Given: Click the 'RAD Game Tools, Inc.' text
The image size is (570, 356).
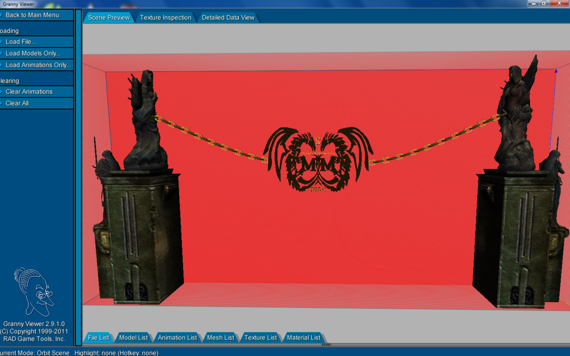Looking at the screenshot, I should (x=34, y=339).
